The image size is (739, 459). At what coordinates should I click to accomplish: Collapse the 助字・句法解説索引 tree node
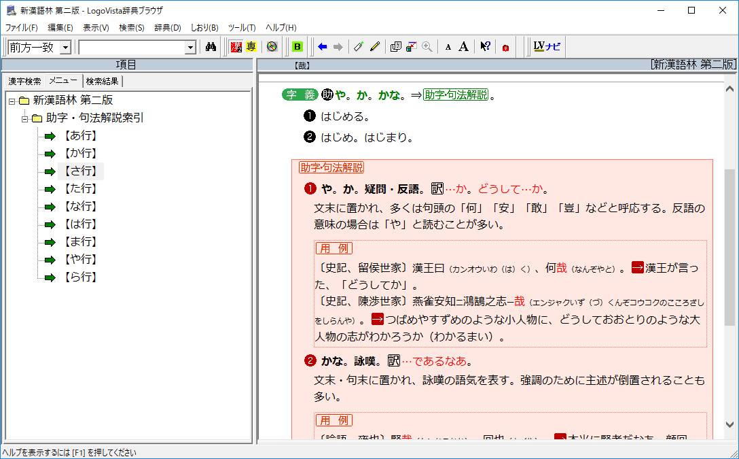point(25,118)
